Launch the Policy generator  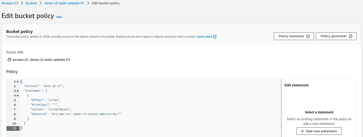pyautogui.click(x=336, y=36)
